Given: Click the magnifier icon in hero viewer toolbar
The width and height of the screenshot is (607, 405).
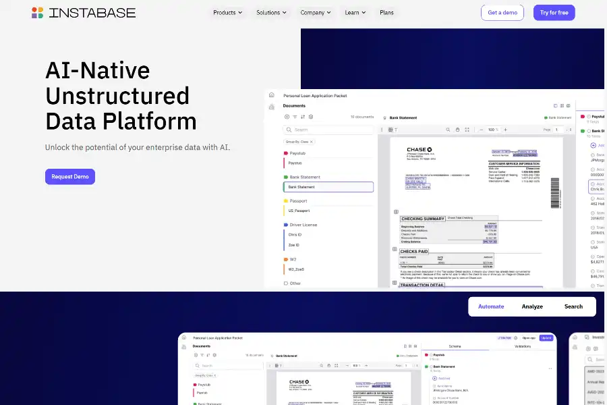Looking at the screenshot, I should coord(448,130).
